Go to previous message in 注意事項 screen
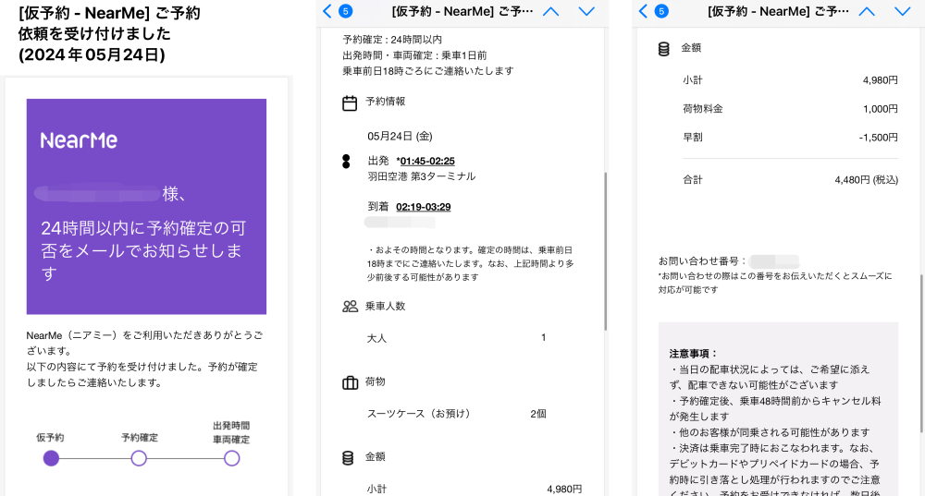Viewport: 925px width, 496px height. [x=867, y=11]
